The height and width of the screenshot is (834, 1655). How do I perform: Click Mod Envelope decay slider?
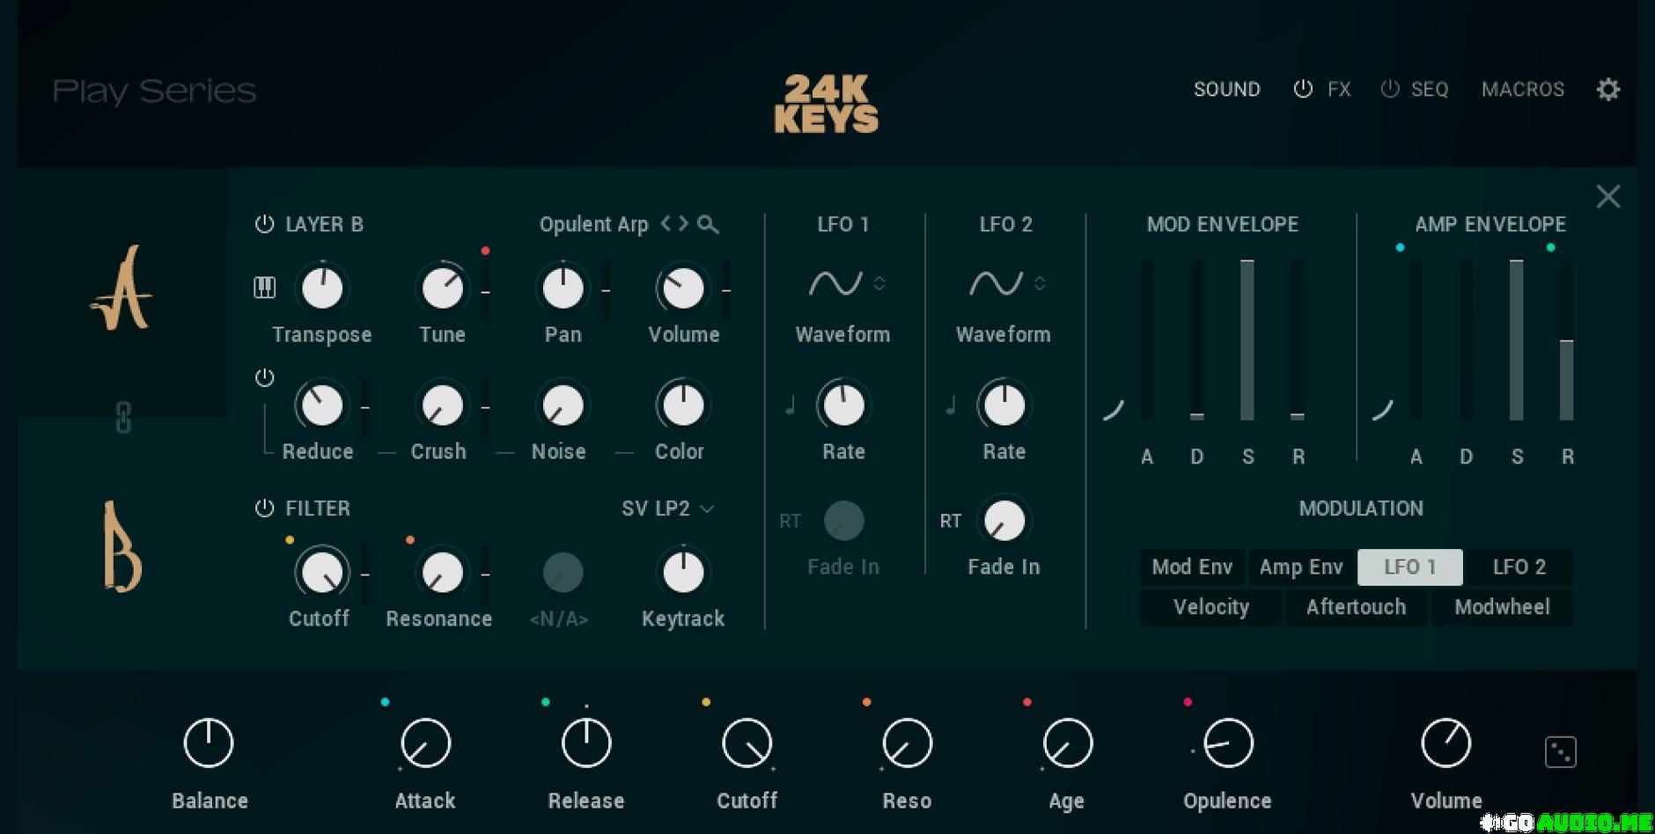[1196, 340]
